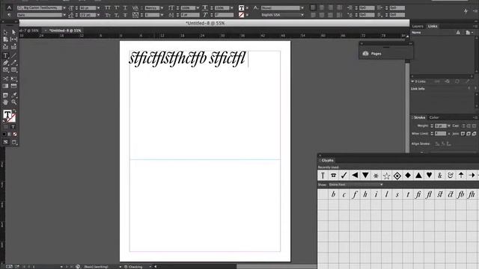Select the Type tool
Image resolution: width=479 pixels, height=269 pixels.
[x=5, y=55]
